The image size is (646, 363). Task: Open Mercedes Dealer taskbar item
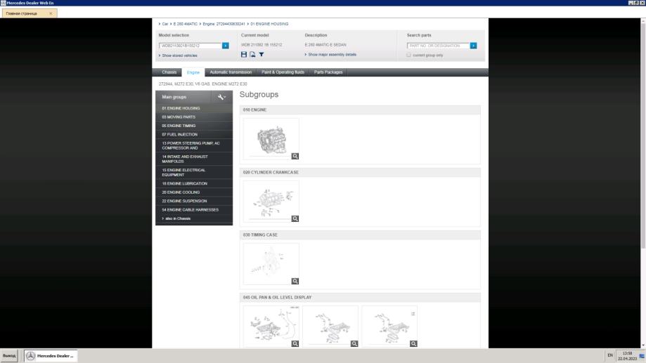point(51,355)
